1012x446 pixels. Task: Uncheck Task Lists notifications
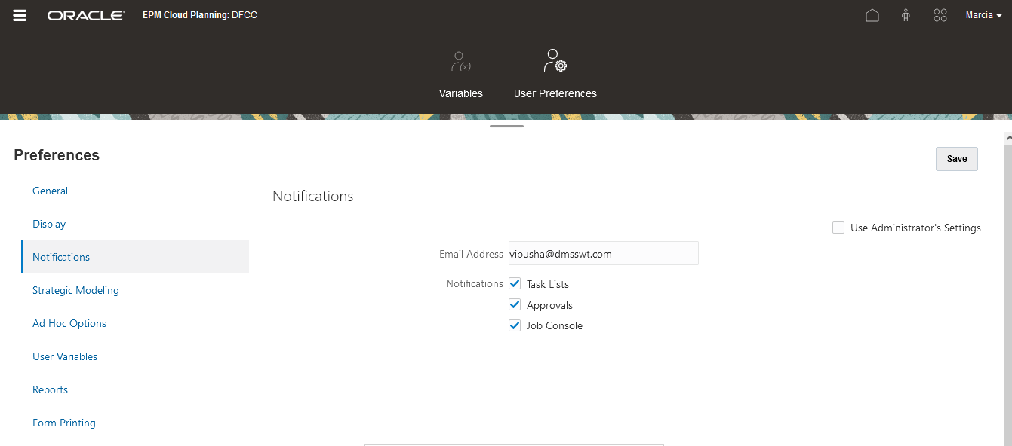click(515, 283)
